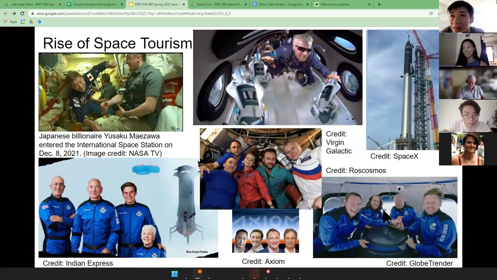The height and width of the screenshot is (280, 497).
Task: Close the Ethics Case Studies tab
Action: 308,4
